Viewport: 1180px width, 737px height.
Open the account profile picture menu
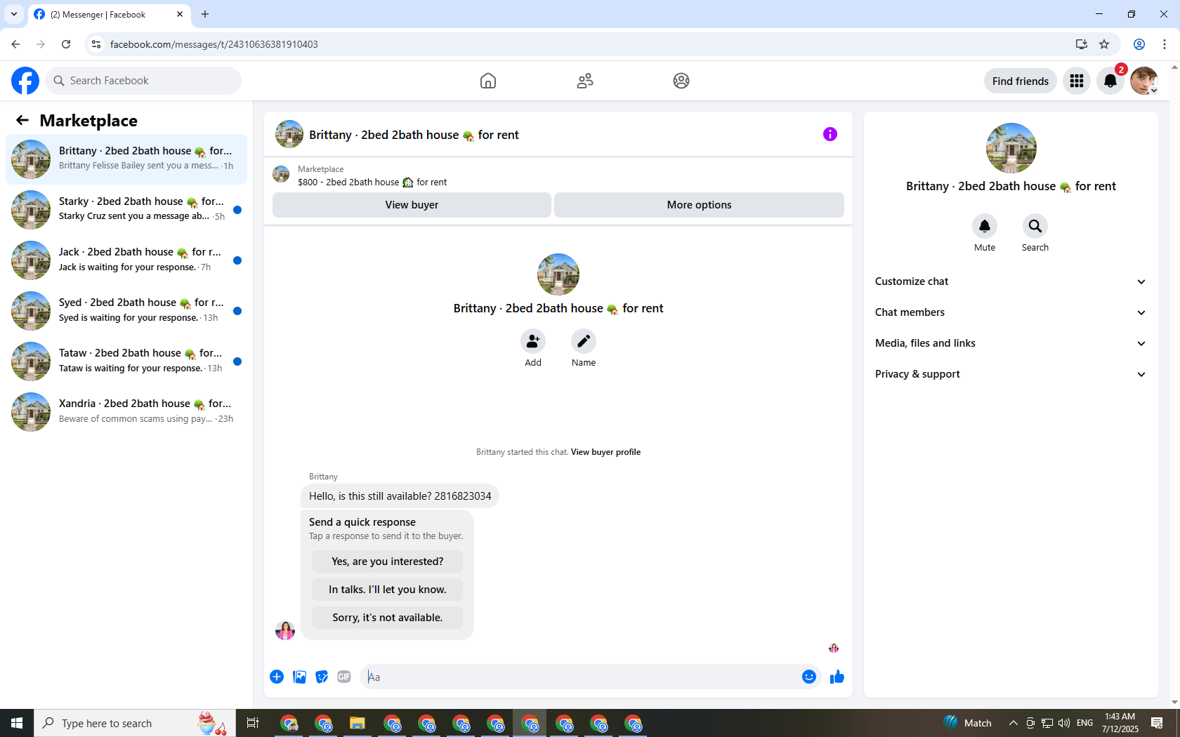click(1144, 81)
